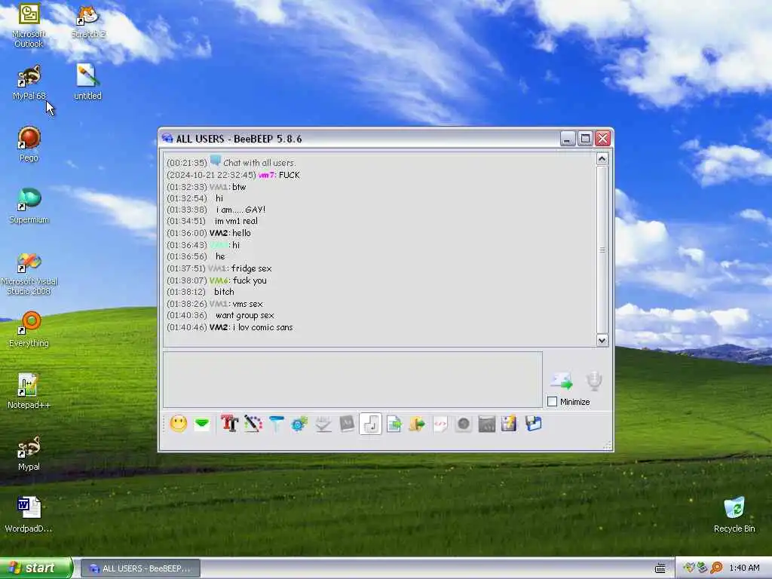This screenshot has width=772, height=579.
Task: Click the 'im vm1 real' message
Action: tap(236, 221)
